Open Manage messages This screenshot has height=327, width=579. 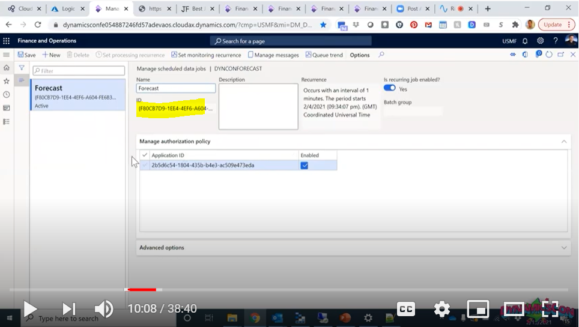(273, 55)
